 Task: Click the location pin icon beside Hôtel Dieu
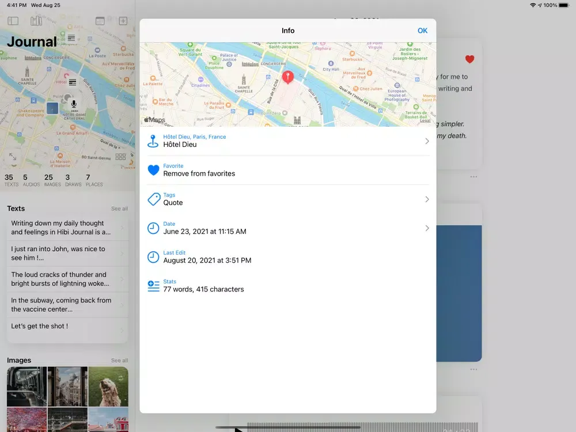(x=153, y=141)
